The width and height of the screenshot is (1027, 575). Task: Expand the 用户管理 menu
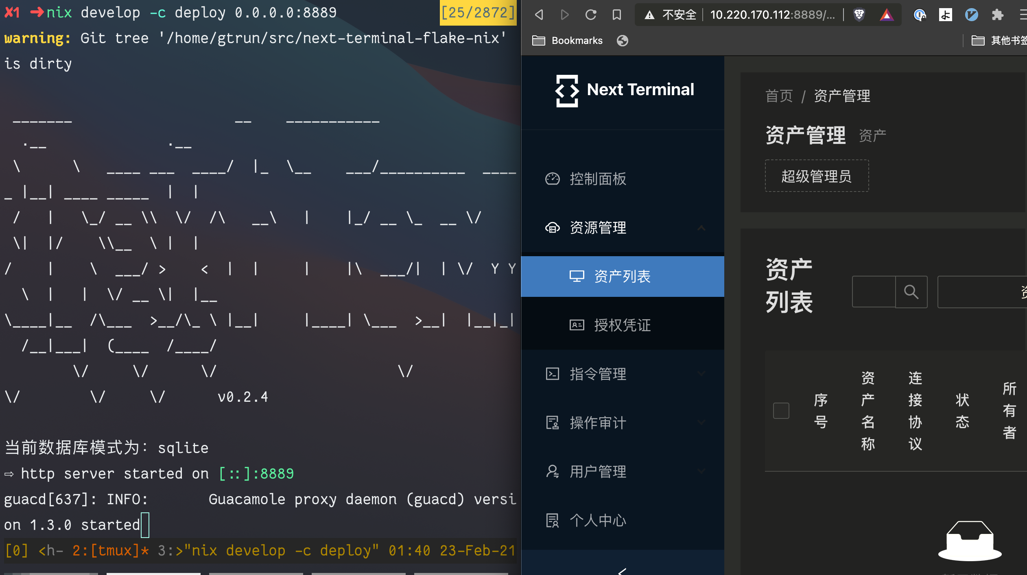coord(623,472)
